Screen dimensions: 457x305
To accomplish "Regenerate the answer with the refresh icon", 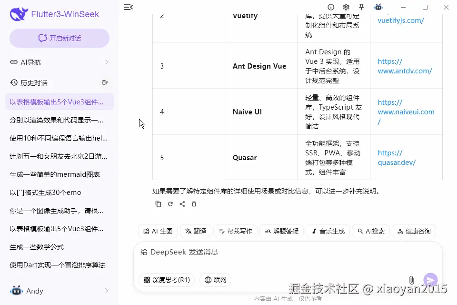I will point(170,204).
